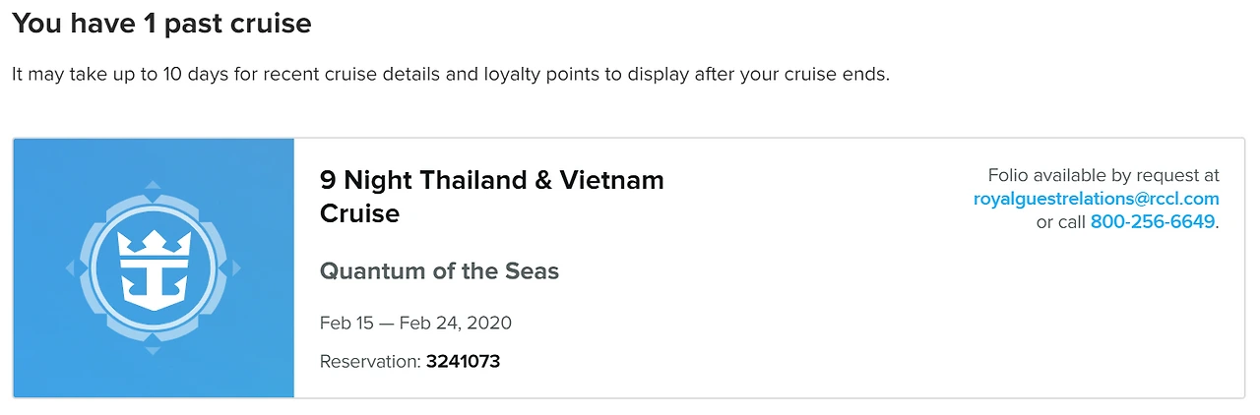The width and height of the screenshot is (1260, 415).
Task: Click the top compass point above the logo
Action: (153, 185)
